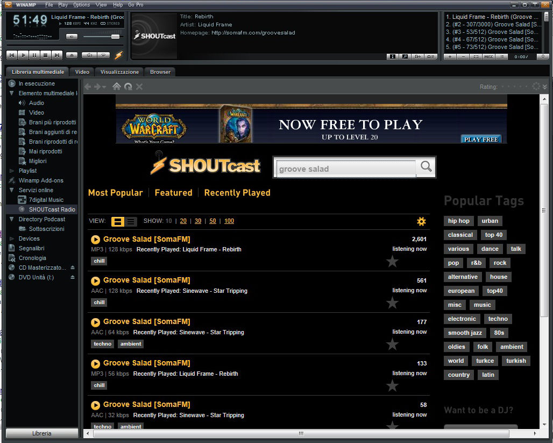Screen dimensions: 553x443
Task: Open the Options menu
Action: tap(81, 5)
